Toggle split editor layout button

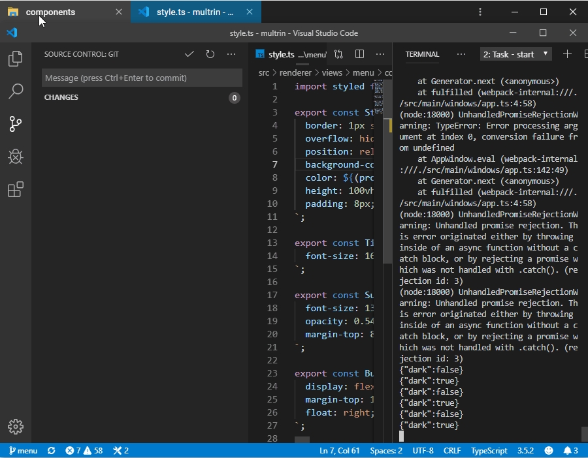pos(359,54)
